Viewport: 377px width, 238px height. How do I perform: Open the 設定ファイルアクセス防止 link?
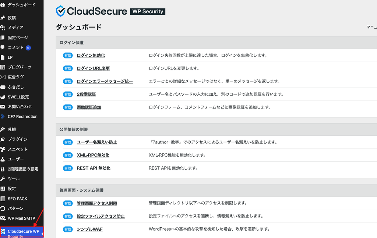101,216
